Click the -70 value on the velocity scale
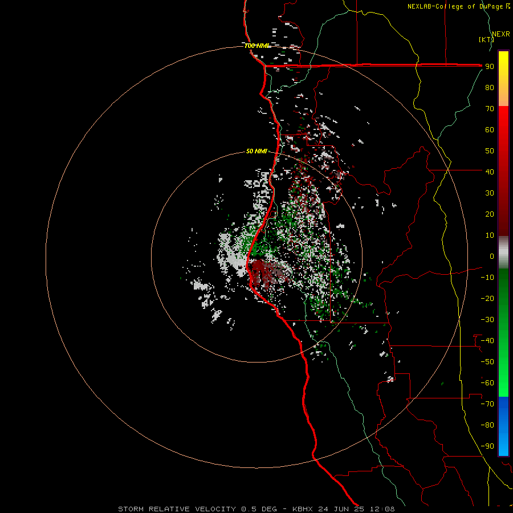This screenshot has width=513, height=513. 487,404
